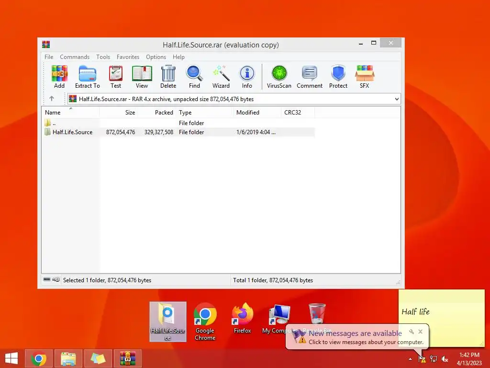Sort by the Type column header
The width and height of the screenshot is (490, 368).
[x=204, y=112]
